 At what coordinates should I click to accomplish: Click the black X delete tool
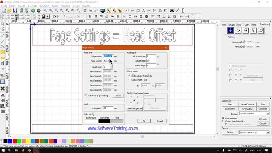[3, 88]
